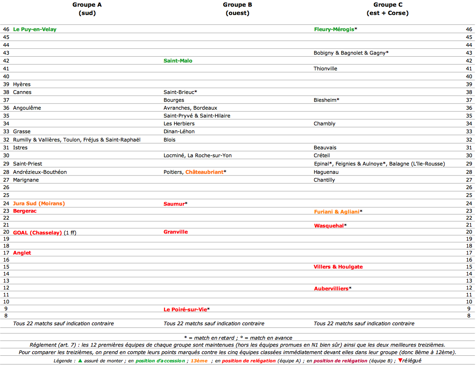The height and width of the screenshot is (378, 476).
Task: Select Wasquehal at 21 points
Action: [329, 226]
